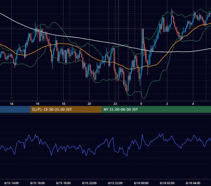211x186 pixels.
Task: Click the 22 hour label on the chart axis
Action: point(115,104)
